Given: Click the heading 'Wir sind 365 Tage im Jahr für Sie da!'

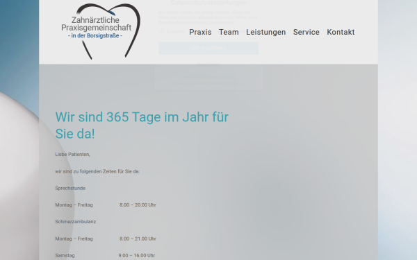Looking at the screenshot, I should [142, 125].
